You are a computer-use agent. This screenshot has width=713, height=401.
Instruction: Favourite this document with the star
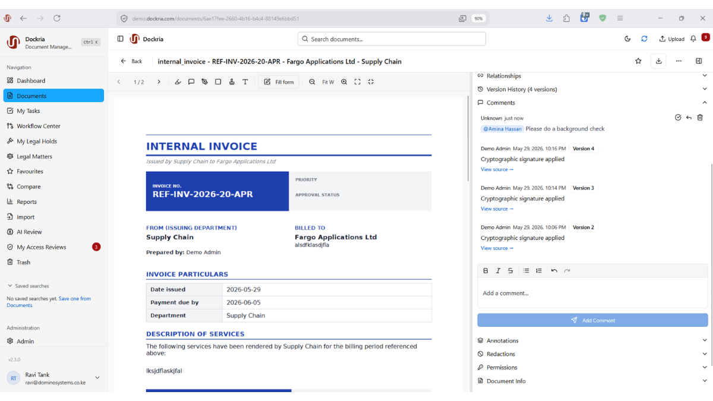pos(638,61)
